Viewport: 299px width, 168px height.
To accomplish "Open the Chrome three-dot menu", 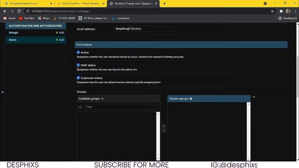I will pos(295,11).
